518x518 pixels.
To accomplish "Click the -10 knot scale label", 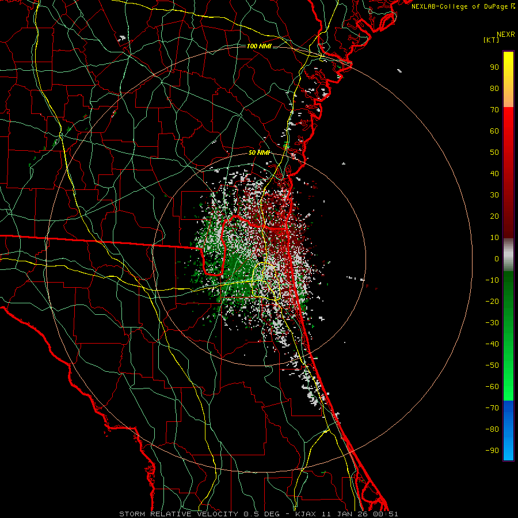I will click(492, 280).
